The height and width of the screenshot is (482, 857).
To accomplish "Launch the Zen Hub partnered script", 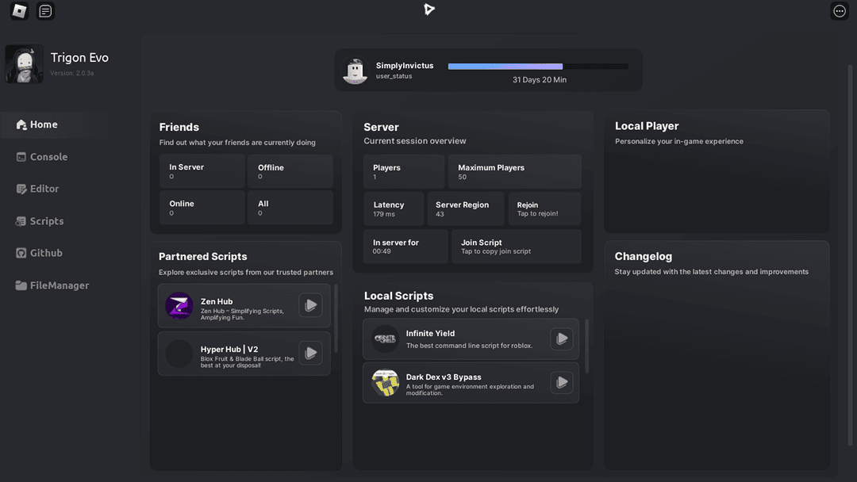I will point(310,304).
